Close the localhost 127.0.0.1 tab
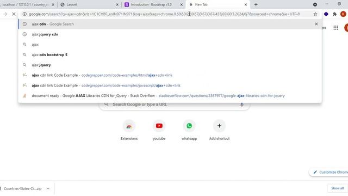 point(53,4)
